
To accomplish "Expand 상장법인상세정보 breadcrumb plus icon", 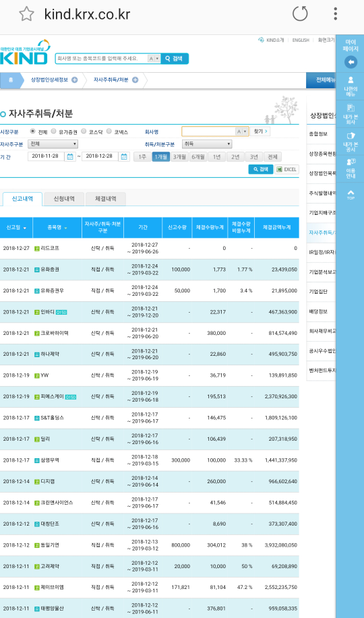I will click(74, 80).
